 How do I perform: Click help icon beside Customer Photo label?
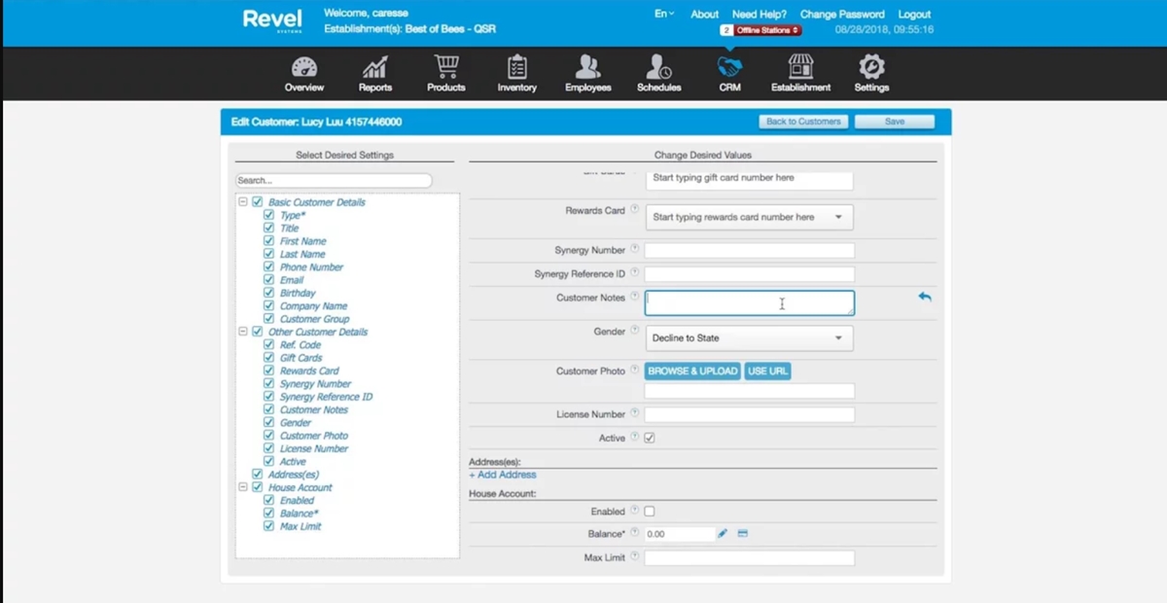pyautogui.click(x=635, y=371)
